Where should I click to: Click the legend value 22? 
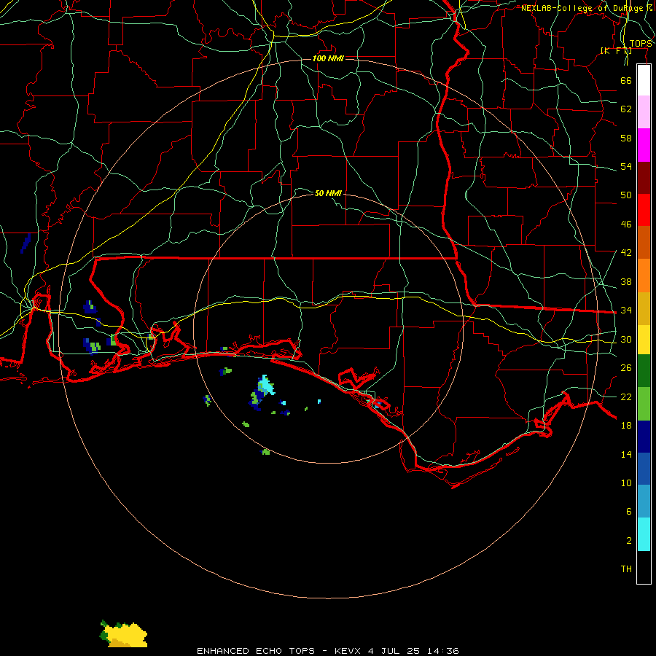[626, 397]
